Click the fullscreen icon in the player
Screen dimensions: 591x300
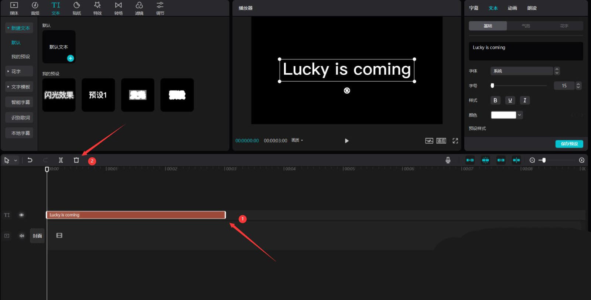coord(455,141)
